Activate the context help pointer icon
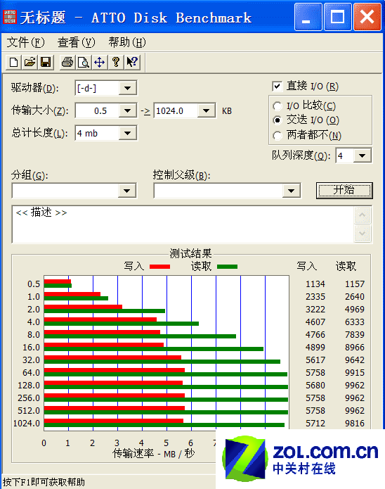 132,62
